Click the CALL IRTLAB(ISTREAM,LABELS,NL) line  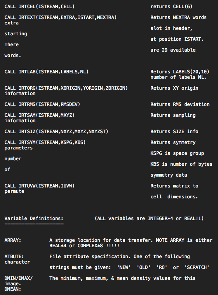(x=46, y=72)
